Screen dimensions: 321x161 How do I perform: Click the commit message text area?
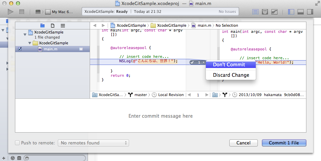160,116
